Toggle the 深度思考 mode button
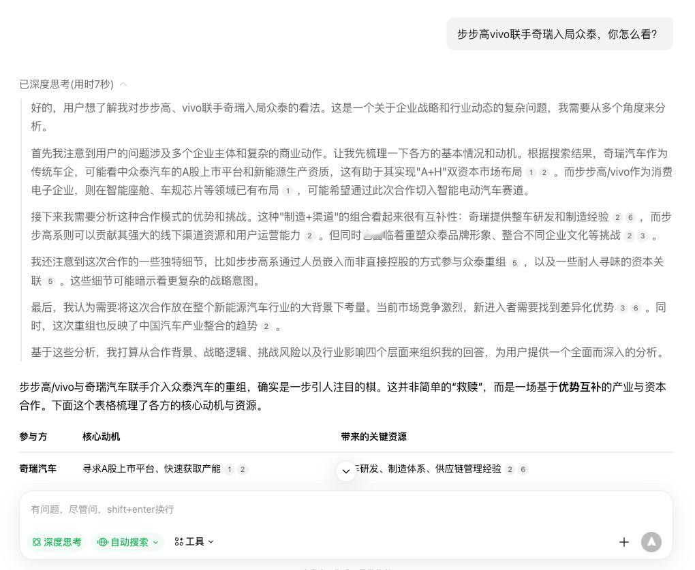The height and width of the screenshot is (570, 695). pos(57,541)
